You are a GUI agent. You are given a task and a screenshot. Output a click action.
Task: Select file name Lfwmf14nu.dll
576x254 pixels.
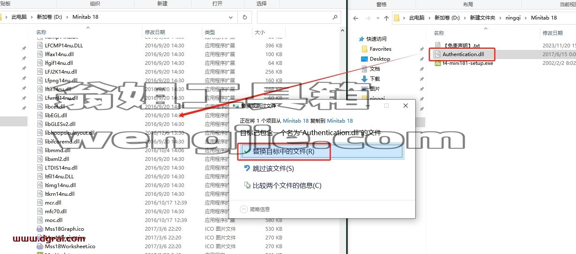(62, 98)
